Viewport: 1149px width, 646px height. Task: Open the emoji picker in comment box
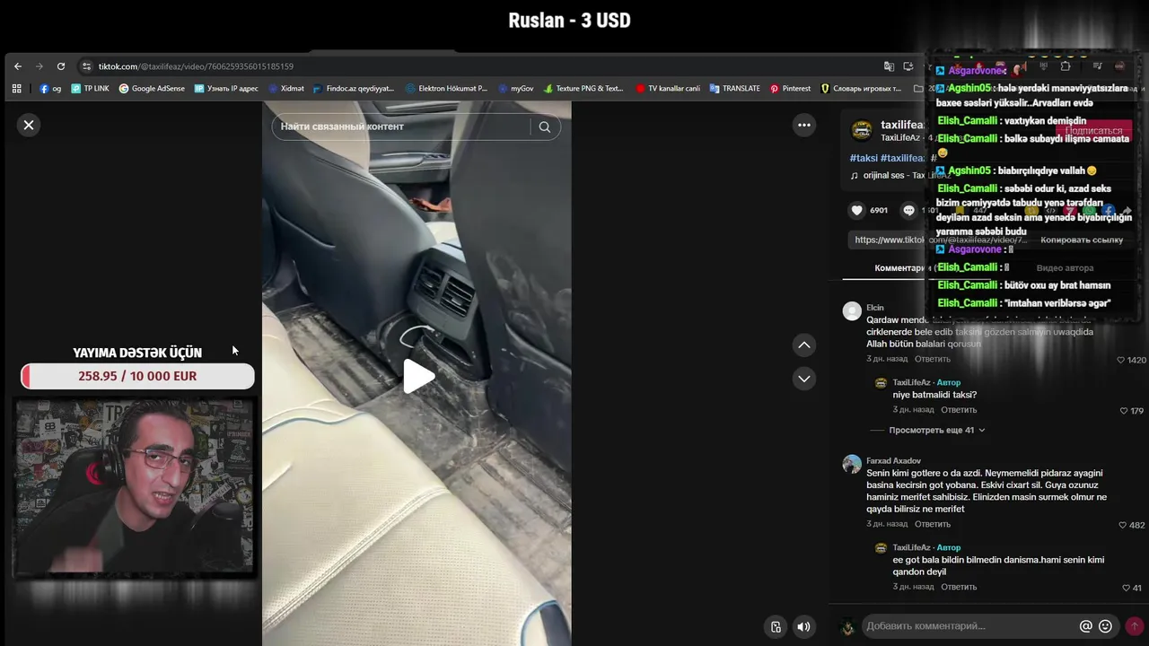pyautogui.click(x=1106, y=626)
